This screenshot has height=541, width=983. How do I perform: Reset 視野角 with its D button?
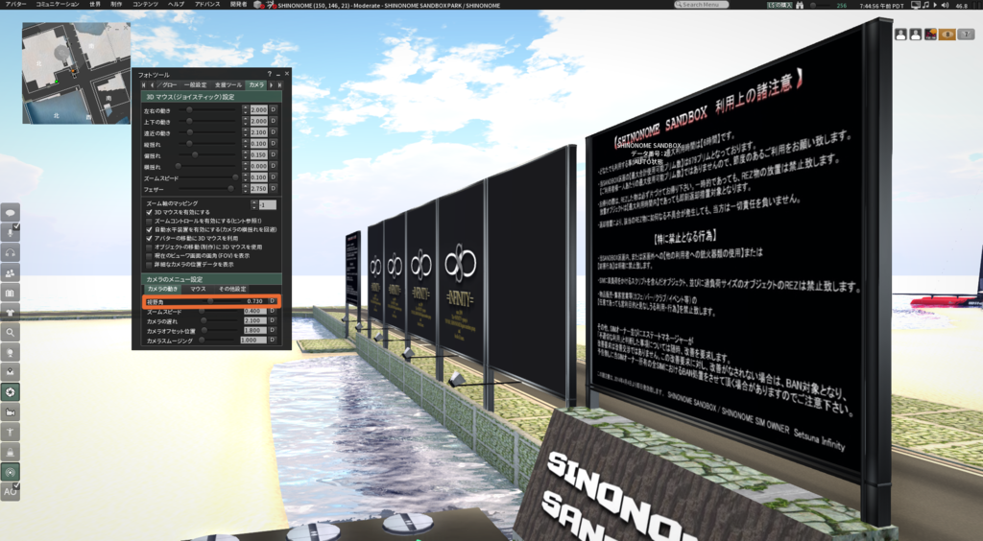pyautogui.click(x=273, y=301)
